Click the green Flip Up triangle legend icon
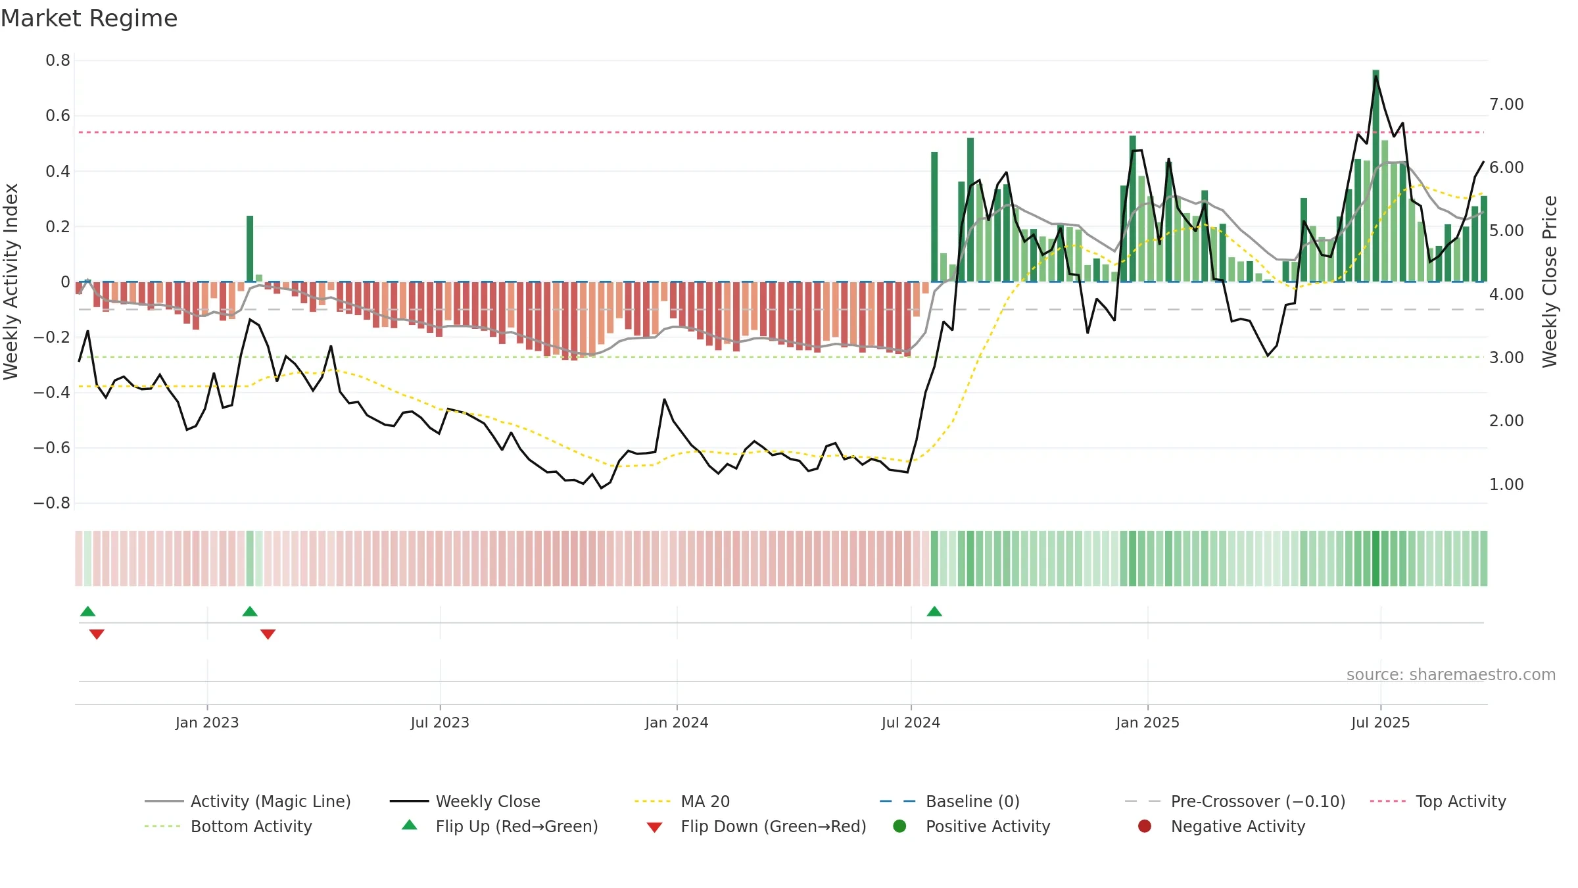Viewport: 1578px width, 888px height. [410, 825]
